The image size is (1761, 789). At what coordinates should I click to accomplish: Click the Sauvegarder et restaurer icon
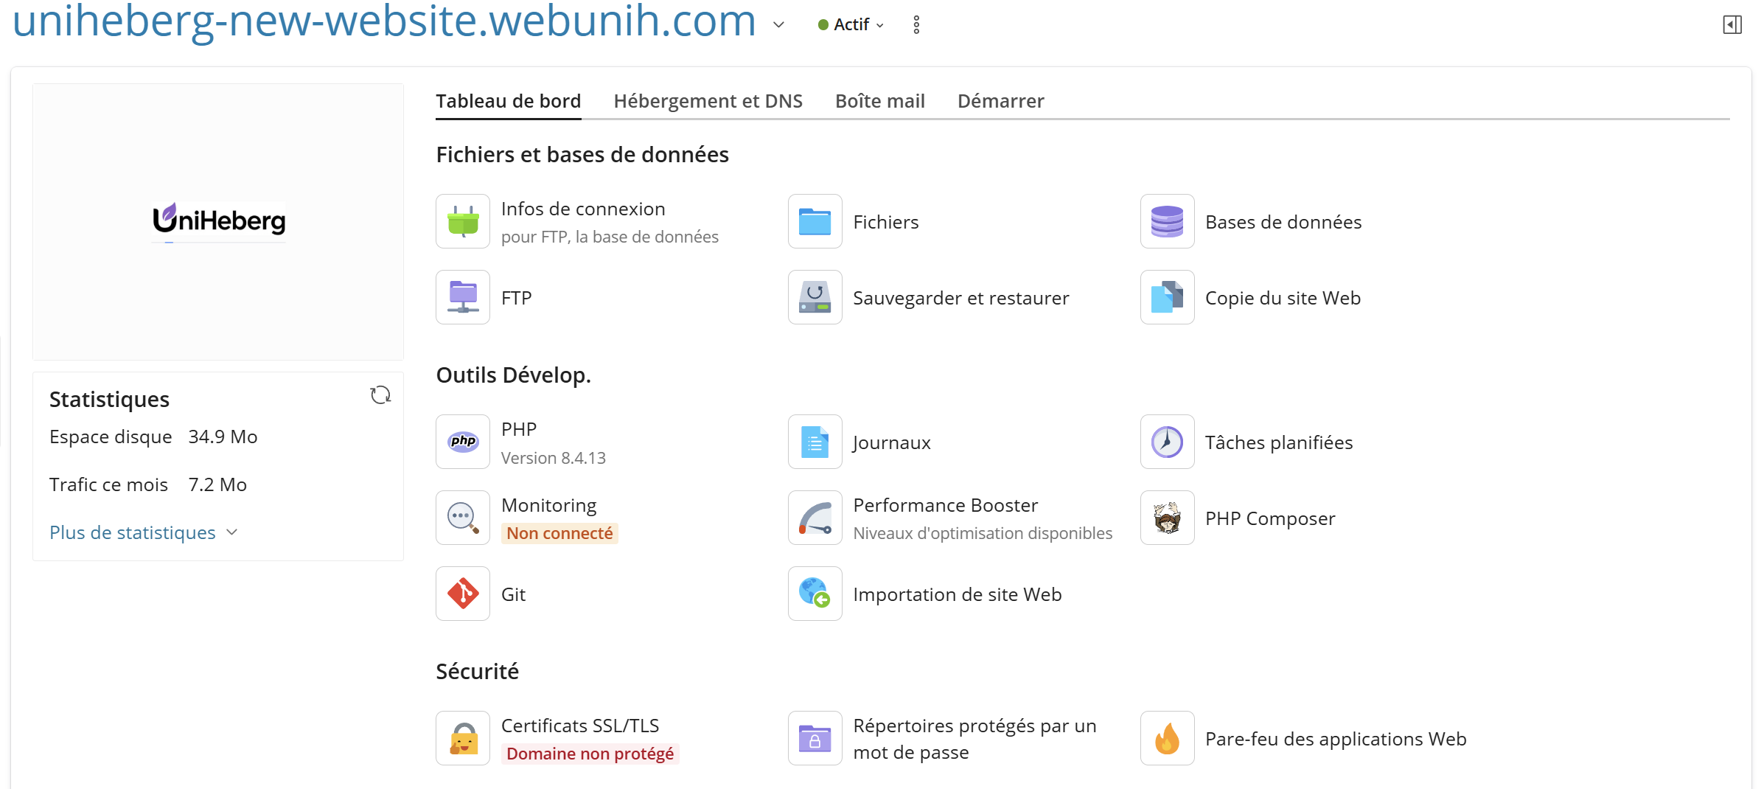815,297
